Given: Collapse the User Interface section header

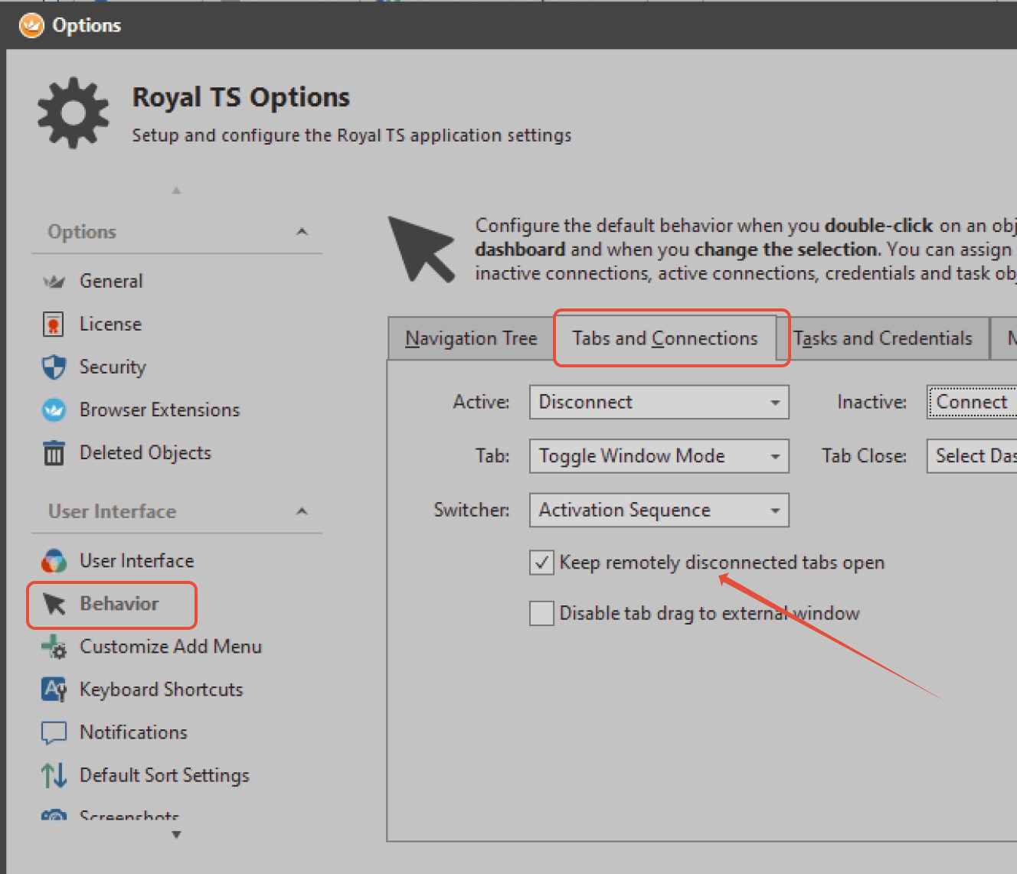Looking at the screenshot, I should point(302,511).
